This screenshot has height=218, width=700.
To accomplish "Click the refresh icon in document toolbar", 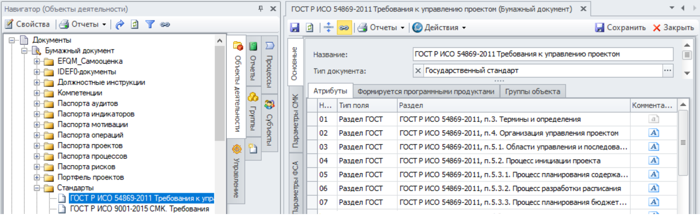I will point(310,28).
